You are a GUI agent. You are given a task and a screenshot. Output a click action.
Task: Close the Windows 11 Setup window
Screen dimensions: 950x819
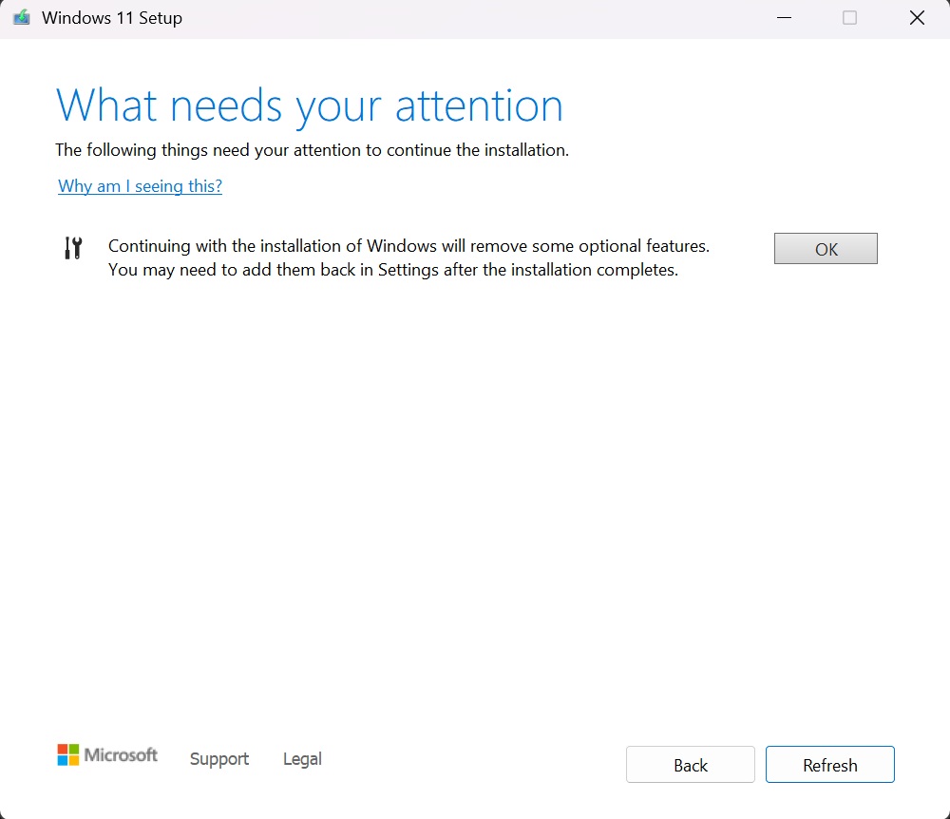pos(918,17)
